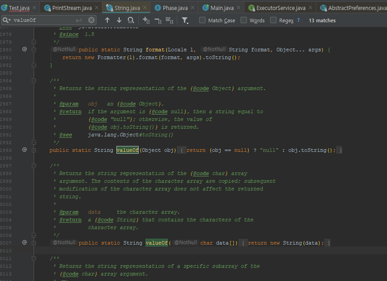The height and width of the screenshot is (281, 387).
Task: Open regex help question mark
Action: point(298,20)
